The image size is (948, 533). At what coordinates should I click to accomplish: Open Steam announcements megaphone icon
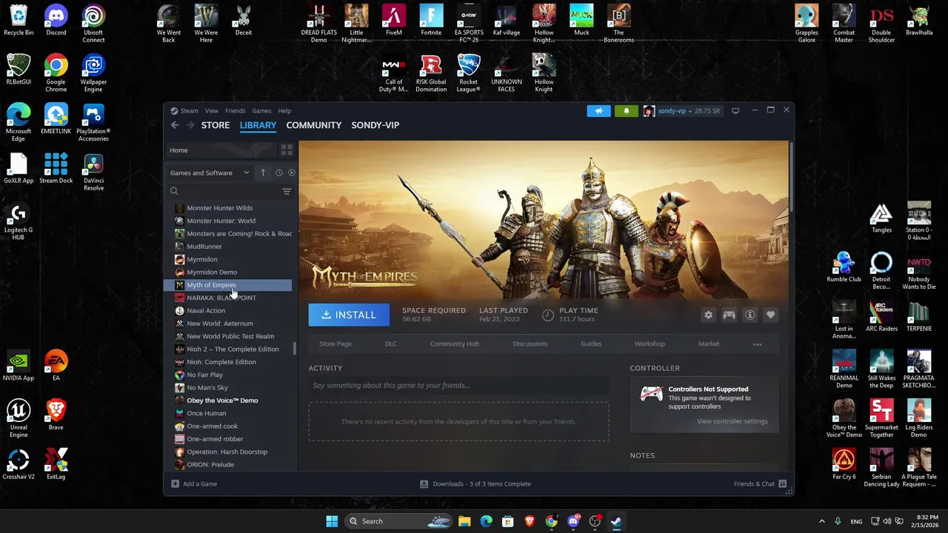click(598, 111)
